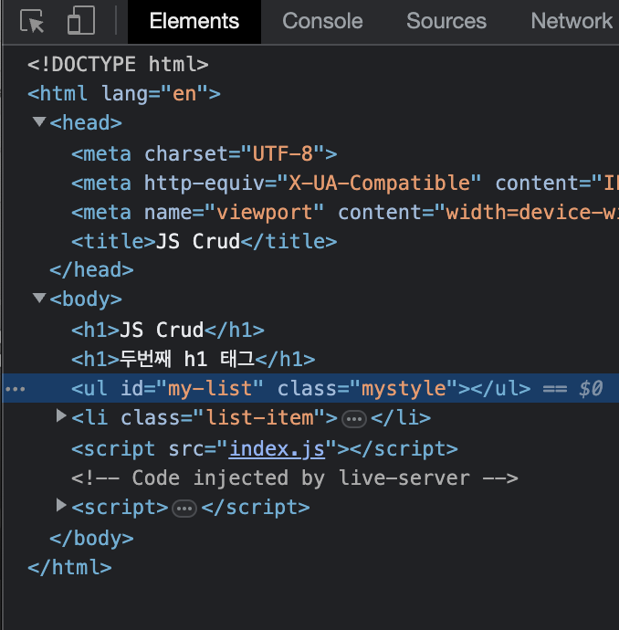The height and width of the screenshot is (630, 619).
Task: Open the three-dot actions beside the ul row
Action: coord(16,389)
